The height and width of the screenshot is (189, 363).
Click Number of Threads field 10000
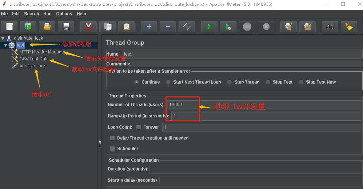click(264, 105)
